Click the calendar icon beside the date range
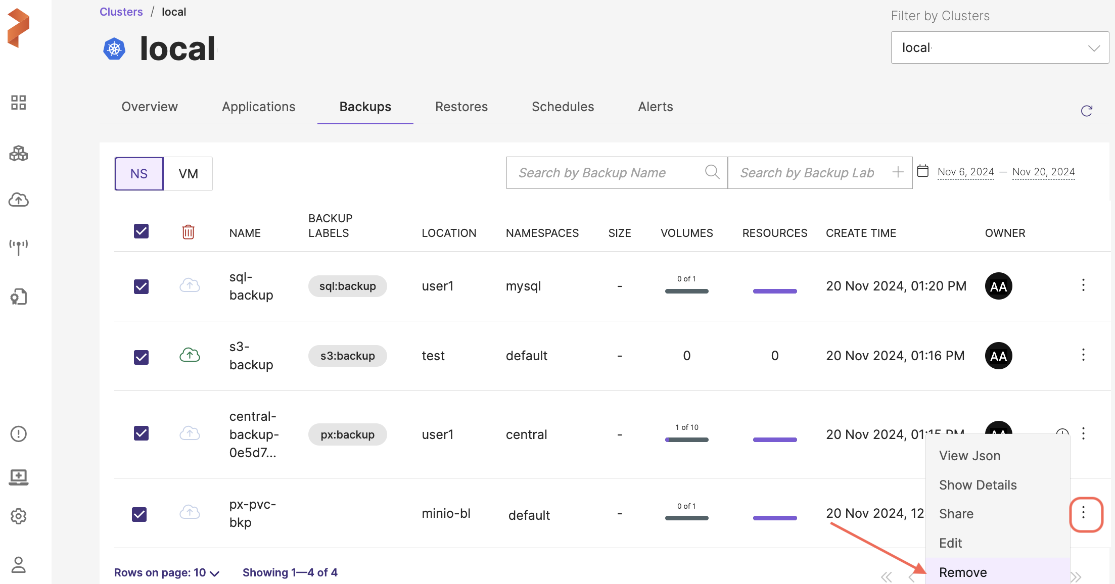1115x584 pixels. click(923, 171)
